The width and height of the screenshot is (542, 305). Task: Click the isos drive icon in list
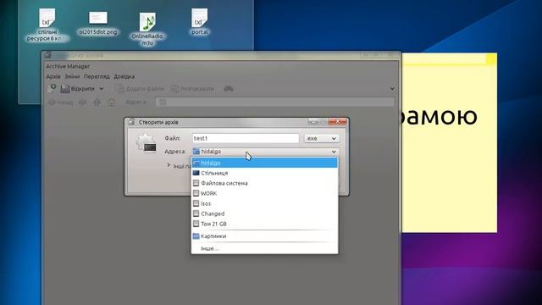[196, 203]
